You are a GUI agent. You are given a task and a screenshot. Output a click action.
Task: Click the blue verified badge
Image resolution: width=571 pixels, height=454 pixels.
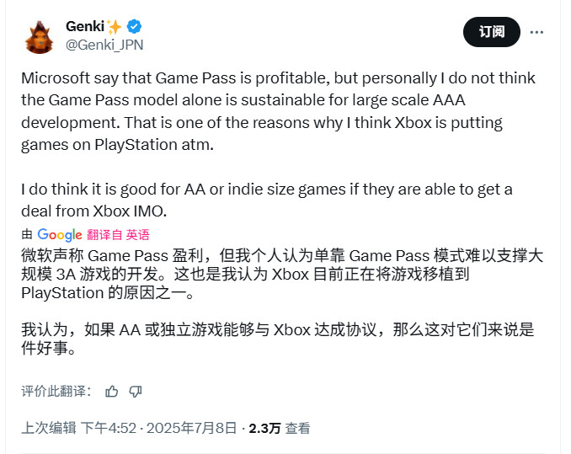tap(135, 27)
